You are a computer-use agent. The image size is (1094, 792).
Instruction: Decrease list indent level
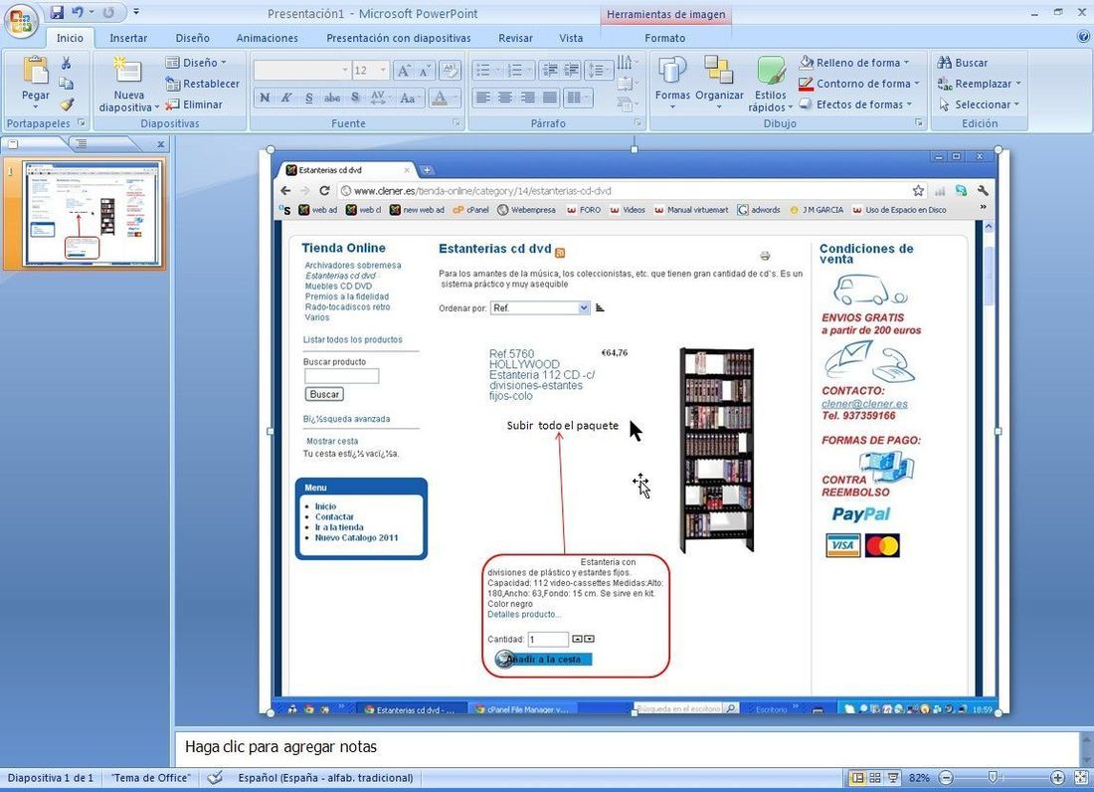[550, 70]
